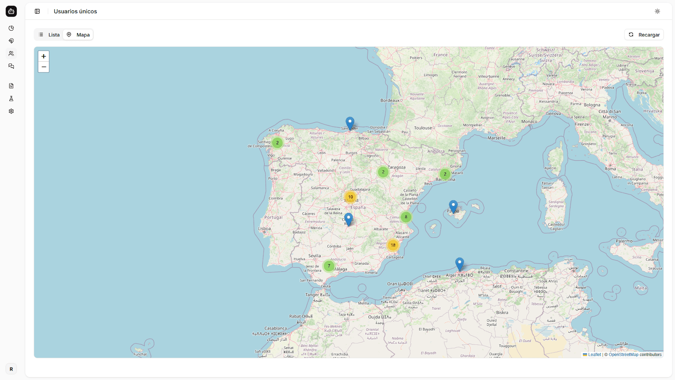This screenshot has width=675, height=380.
Task: Open the OpenStreetMap contributors link
Action: (624, 354)
